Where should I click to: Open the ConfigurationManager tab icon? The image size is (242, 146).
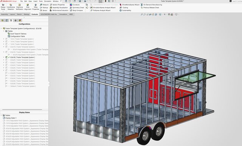click(11, 20)
